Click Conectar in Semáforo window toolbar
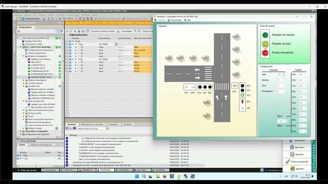 (160, 20)
